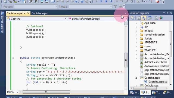The image size is (174, 98).
Task: Click the Increase Indent toolbar icon
Action: pyautogui.click(x=36, y=1)
